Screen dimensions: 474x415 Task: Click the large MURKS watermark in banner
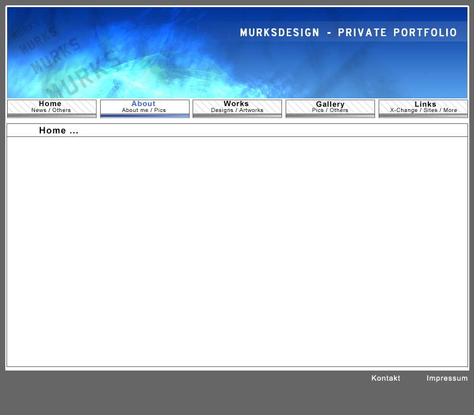(x=83, y=74)
